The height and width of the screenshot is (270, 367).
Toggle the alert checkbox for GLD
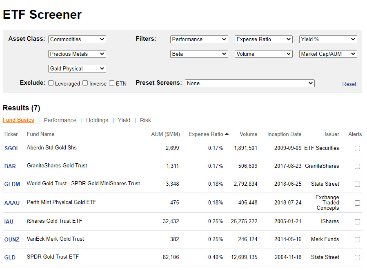[357, 257]
